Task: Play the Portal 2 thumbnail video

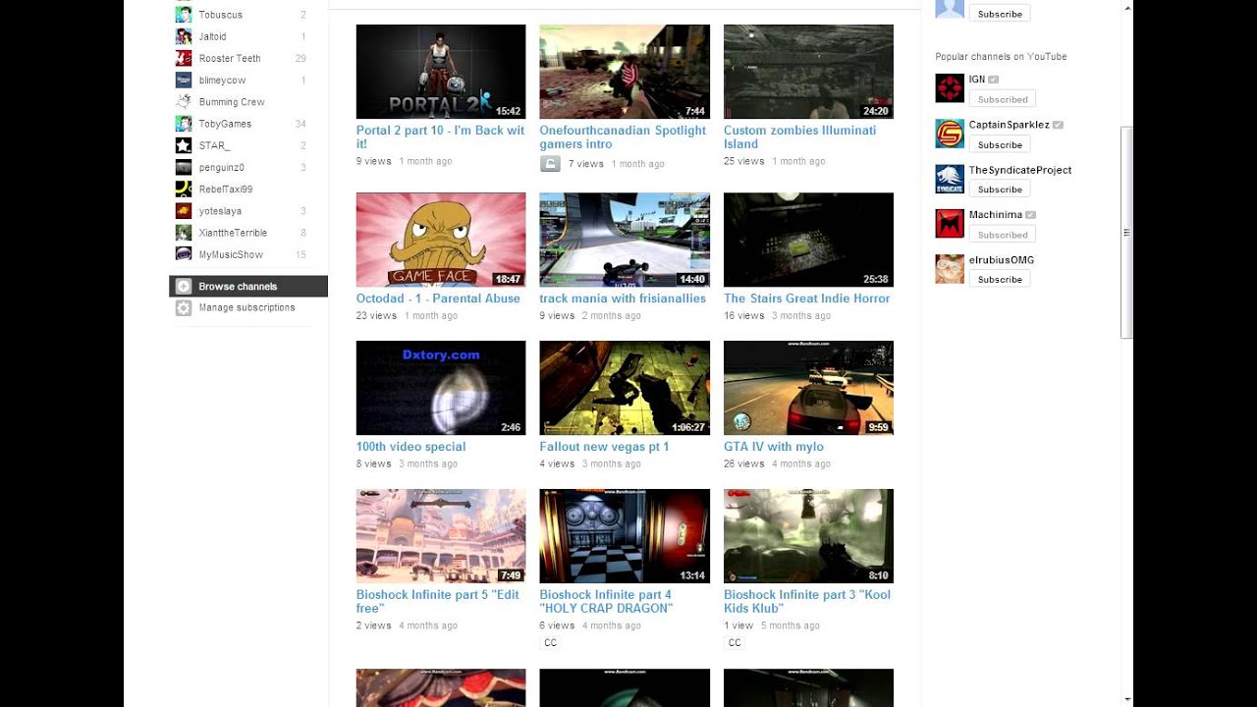Action: pyautogui.click(x=440, y=72)
